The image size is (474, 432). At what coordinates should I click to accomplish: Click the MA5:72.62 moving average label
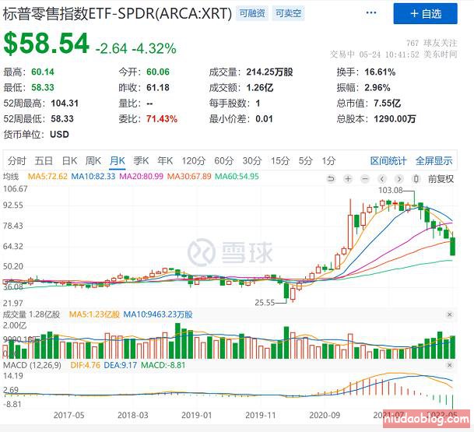tap(47, 176)
